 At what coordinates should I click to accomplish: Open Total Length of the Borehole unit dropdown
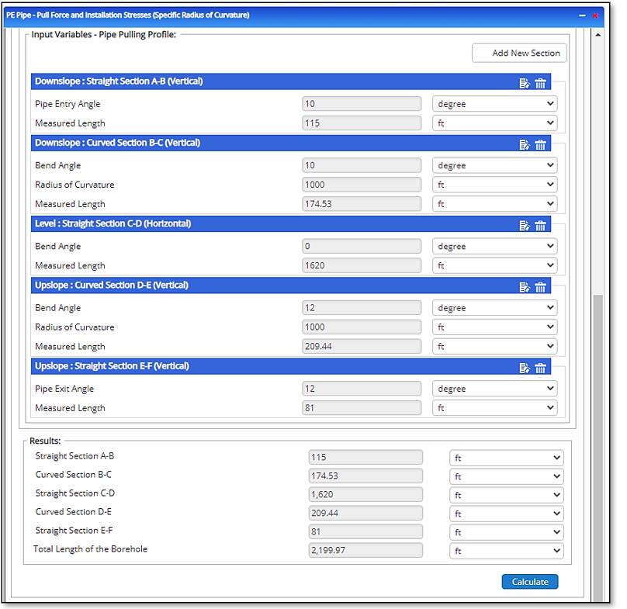(x=506, y=550)
